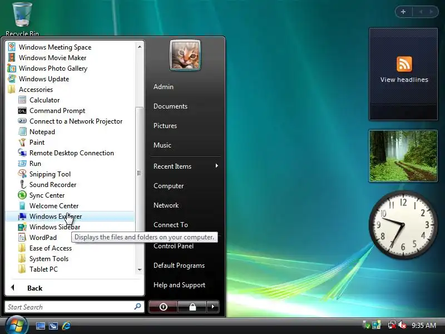Expand the Recent Items submenu
Viewport: 445px width, 334px height.
point(186,166)
